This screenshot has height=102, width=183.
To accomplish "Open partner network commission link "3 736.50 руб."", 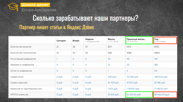I will pyautogui.click(x=161, y=89).
